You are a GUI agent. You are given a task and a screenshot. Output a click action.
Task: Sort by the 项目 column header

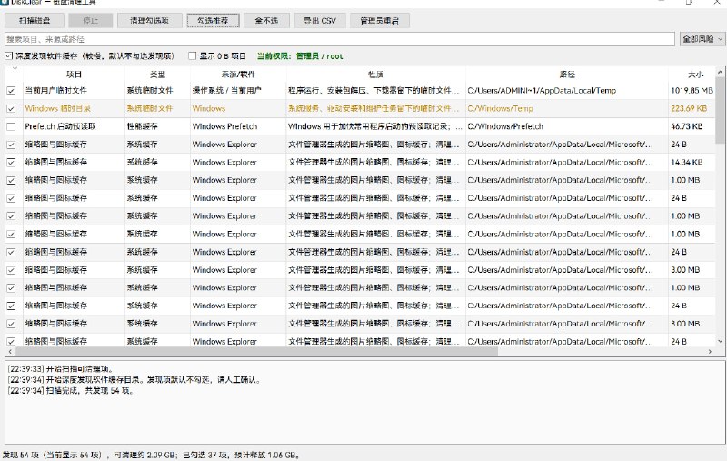[74, 75]
